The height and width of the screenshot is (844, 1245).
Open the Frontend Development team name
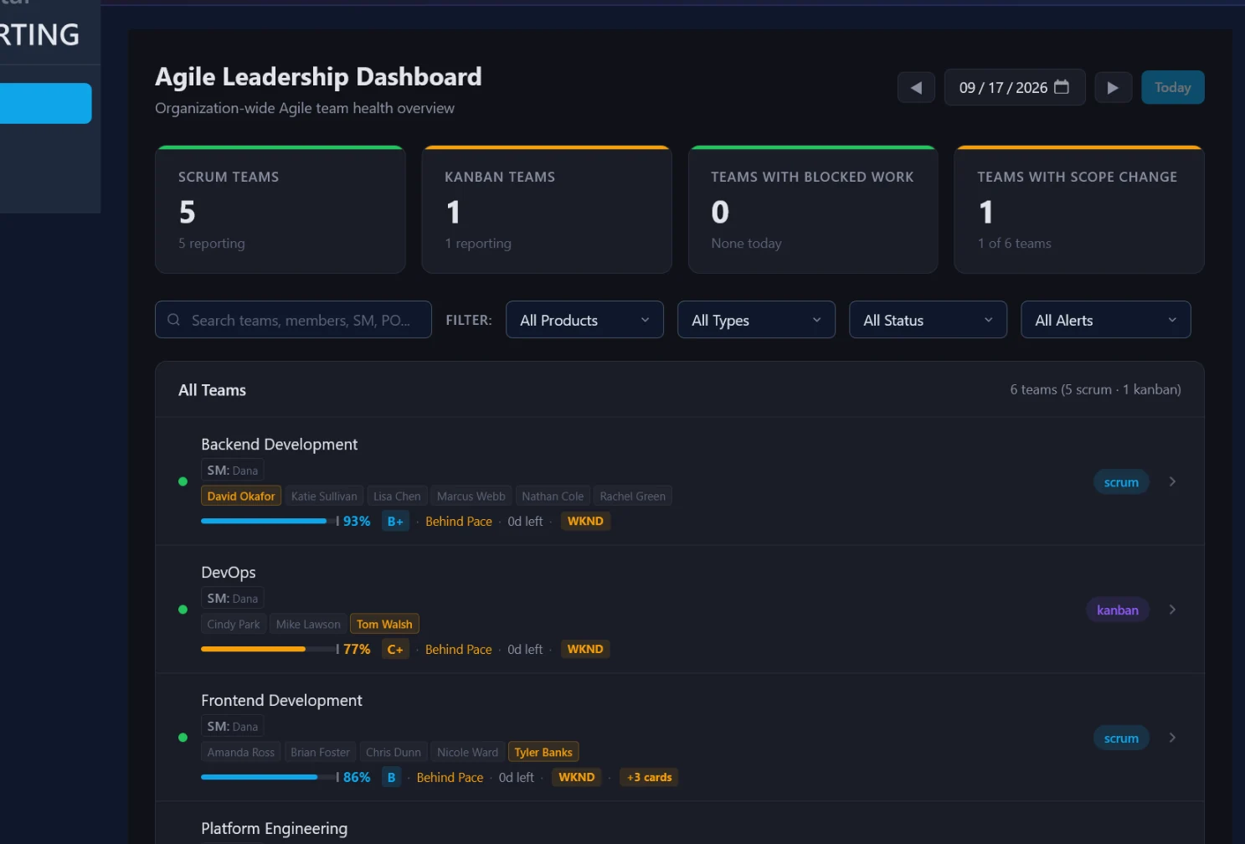pos(282,701)
